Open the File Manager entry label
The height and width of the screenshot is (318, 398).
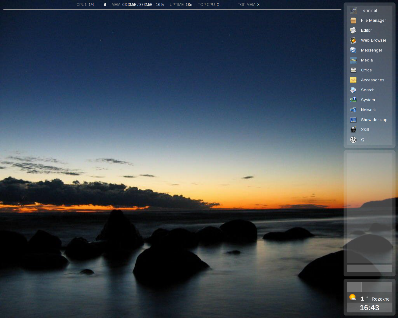tap(373, 20)
